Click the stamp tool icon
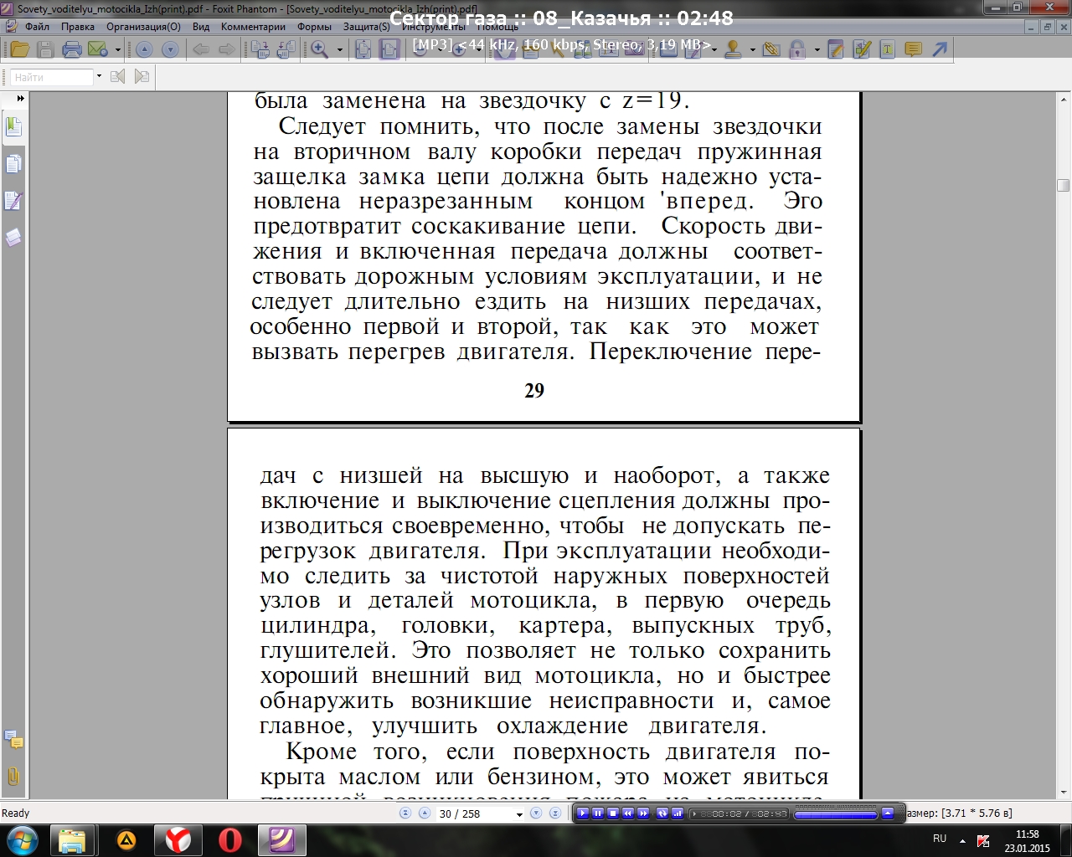Image resolution: width=1072 pixels, height=857 pixels. [x=733, y=49]
